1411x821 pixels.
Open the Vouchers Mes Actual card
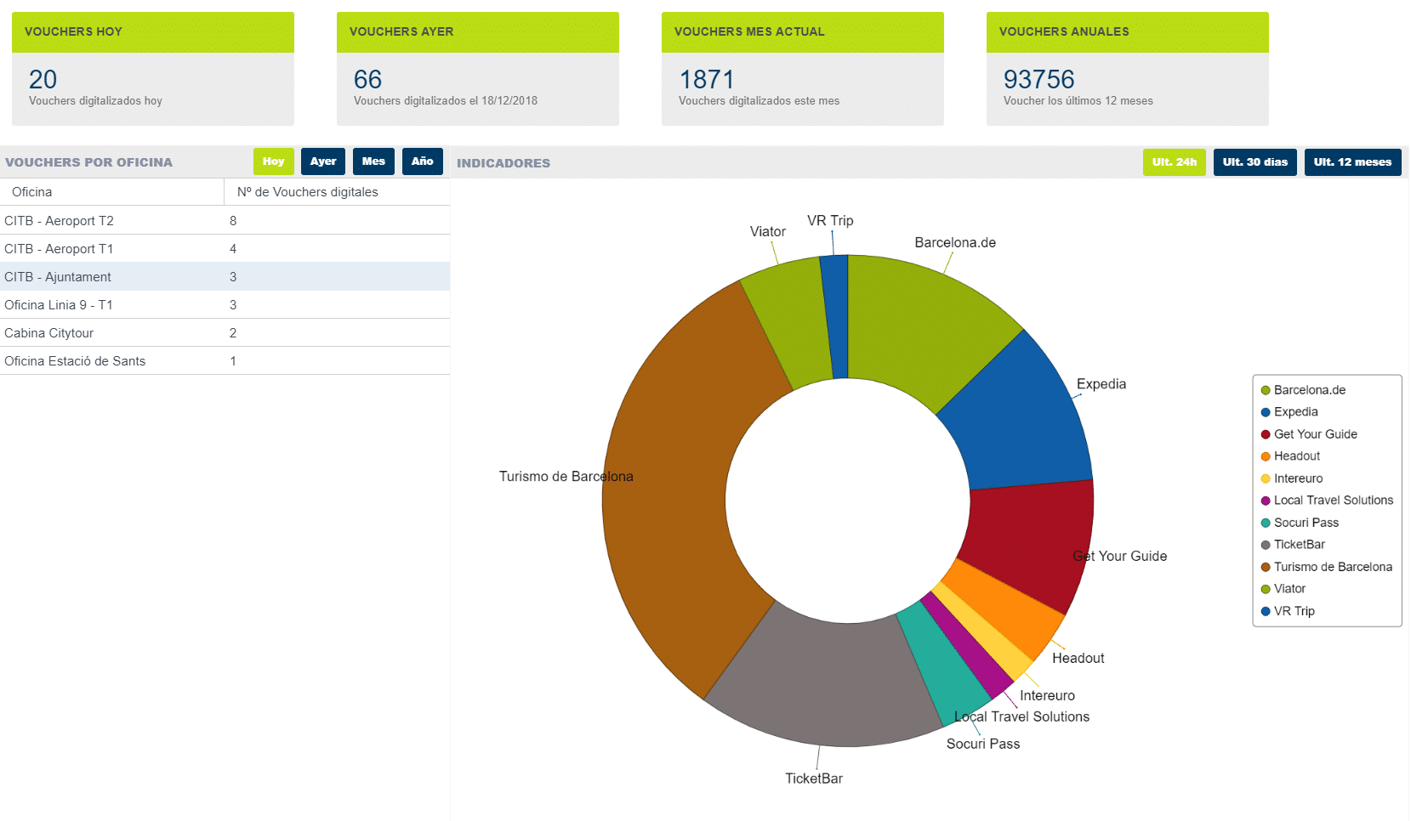point(803,69)
